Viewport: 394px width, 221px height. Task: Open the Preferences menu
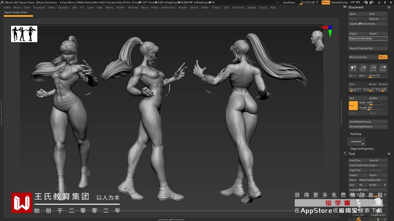[x=168, y=7]
